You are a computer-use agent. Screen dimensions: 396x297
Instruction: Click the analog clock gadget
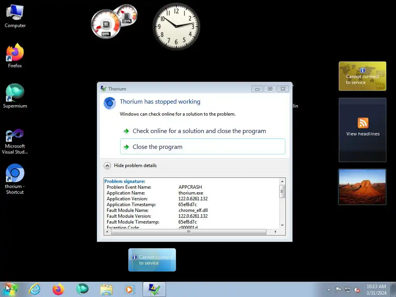(176, 26)
